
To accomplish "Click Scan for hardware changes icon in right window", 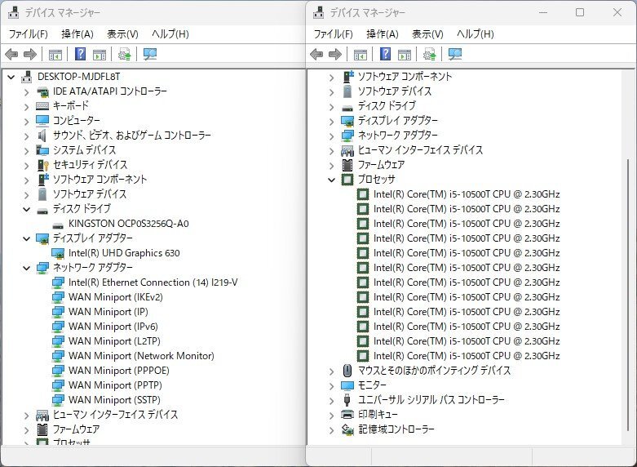I will click(455, 54).
